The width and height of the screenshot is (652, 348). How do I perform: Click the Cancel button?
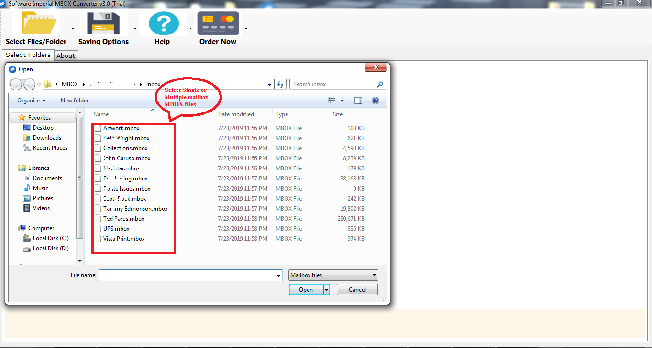(x=357, y=290)
